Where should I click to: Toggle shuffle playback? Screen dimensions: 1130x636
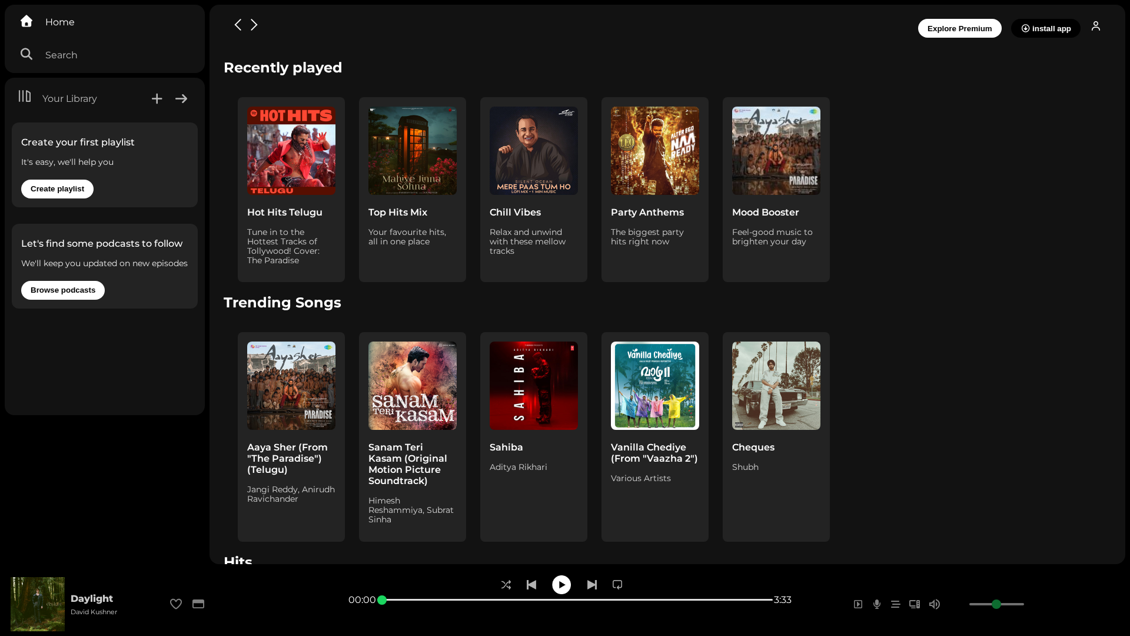click(x=506, y=585)
